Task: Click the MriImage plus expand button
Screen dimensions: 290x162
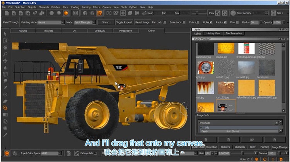Action: click(276, 123)
